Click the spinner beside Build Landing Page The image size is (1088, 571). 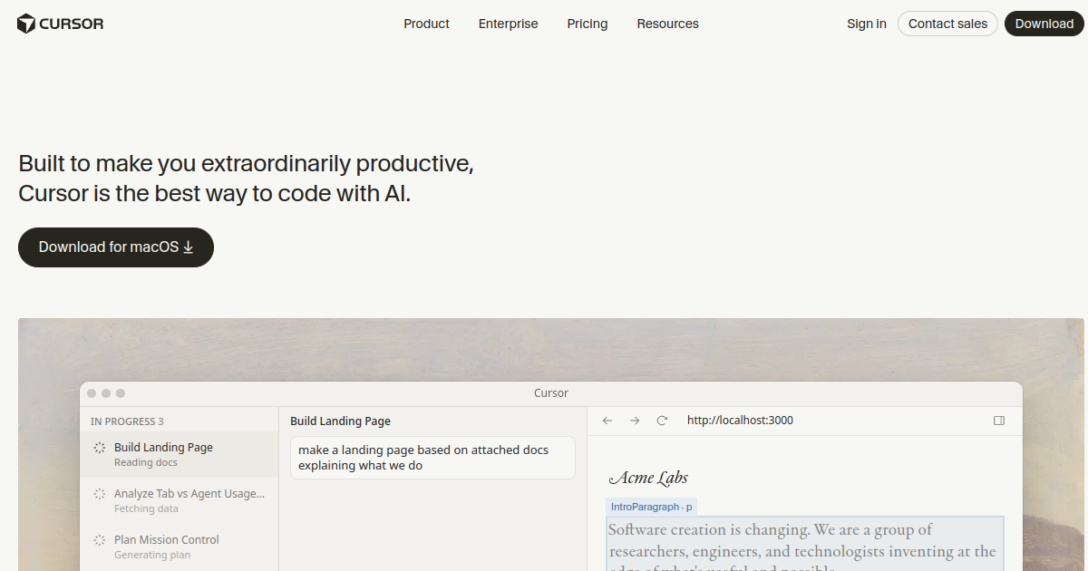pyautogui.click(x=100, y=448)
